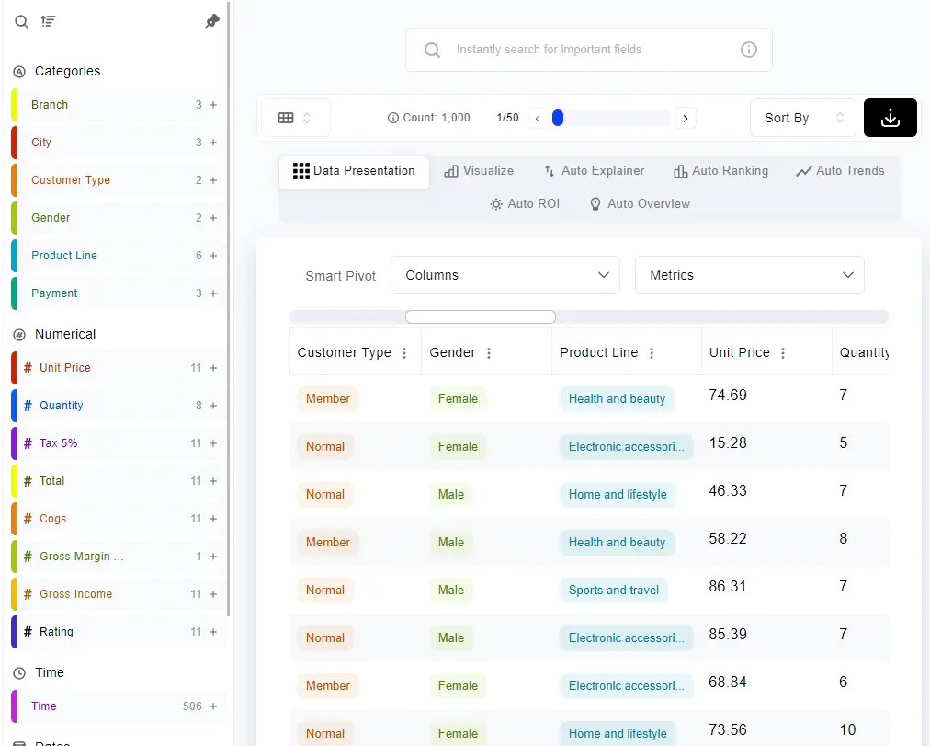This screenshot has height=746, width=930.
Task: Click the search icon in the fields sidebar
Action: tap(20, 21)
